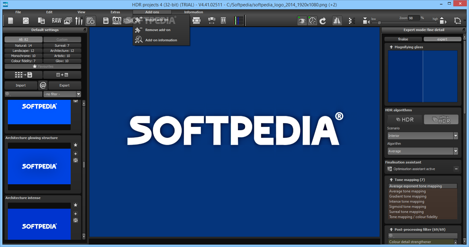Click the @ email button
The height and width of the screenshot is (247, 469).
pos(43,85)
